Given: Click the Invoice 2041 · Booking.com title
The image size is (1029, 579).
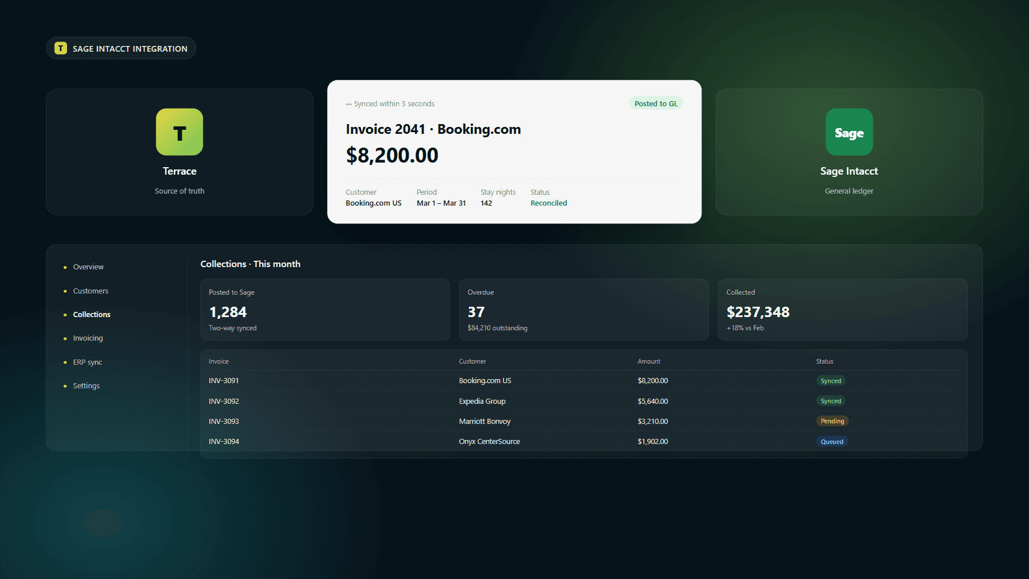Looking at the screenshot, I should [433, 129].
